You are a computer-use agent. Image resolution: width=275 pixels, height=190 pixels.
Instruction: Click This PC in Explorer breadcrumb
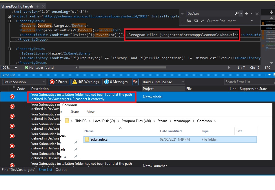(x=81, y=121)
